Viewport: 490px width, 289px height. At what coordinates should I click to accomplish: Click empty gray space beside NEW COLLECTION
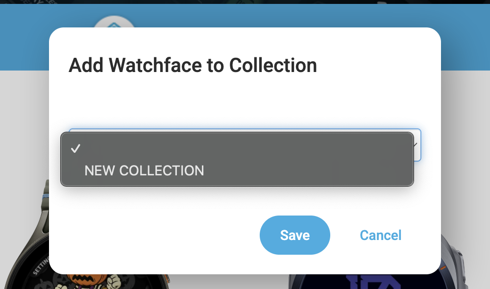coord(318,170)
